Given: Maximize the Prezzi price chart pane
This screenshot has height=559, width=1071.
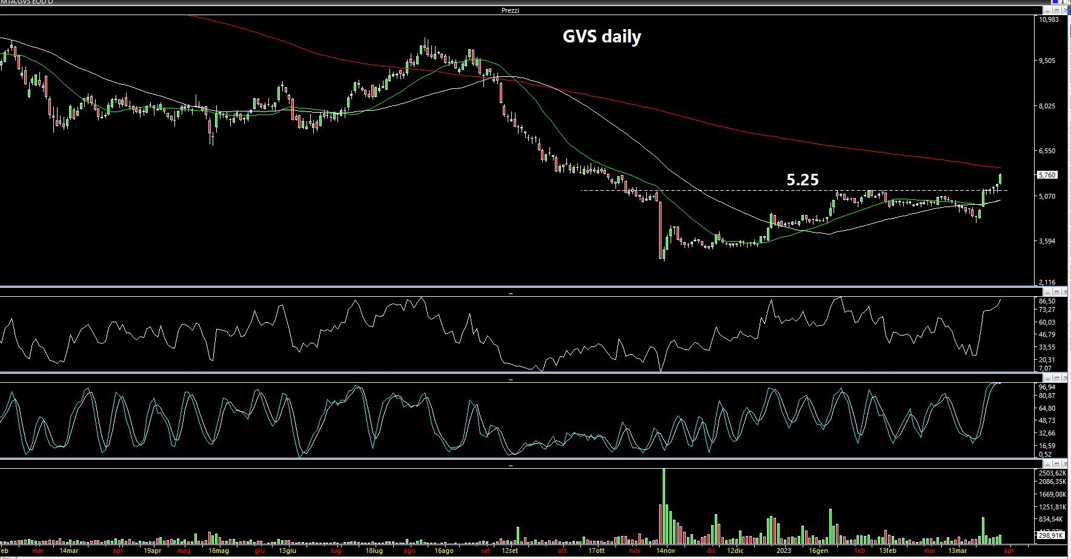Looking at the screenshot, I should [1056, 10].
